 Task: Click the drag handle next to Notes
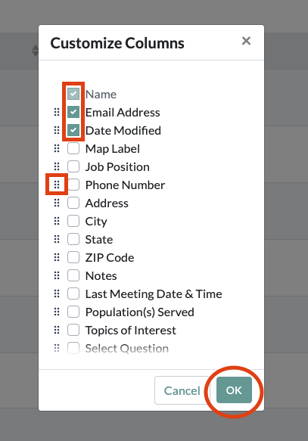tap(57, 275)
